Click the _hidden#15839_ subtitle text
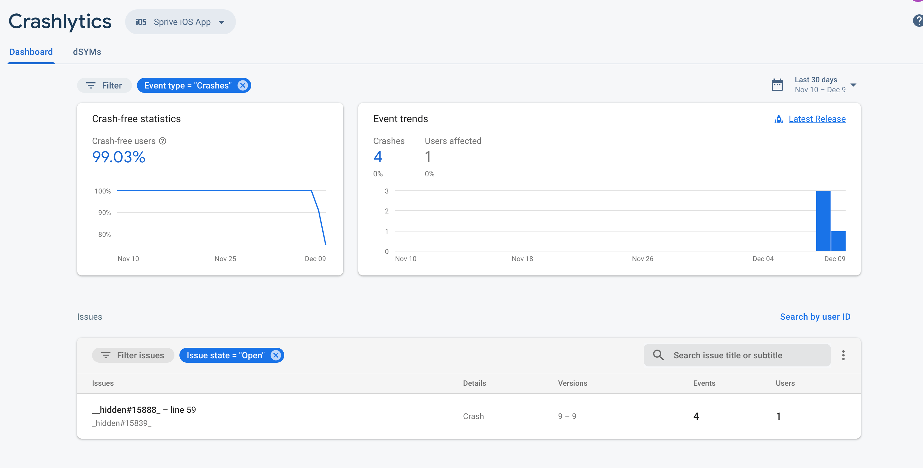The width and height of the screenshot is (923, 468). (122, 423)
